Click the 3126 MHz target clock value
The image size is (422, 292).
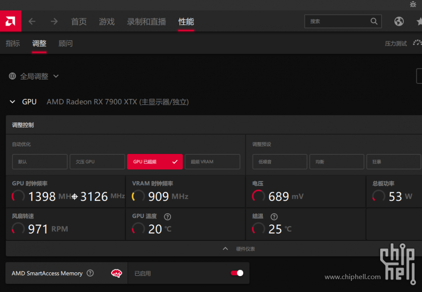click(x=102, y=197)
